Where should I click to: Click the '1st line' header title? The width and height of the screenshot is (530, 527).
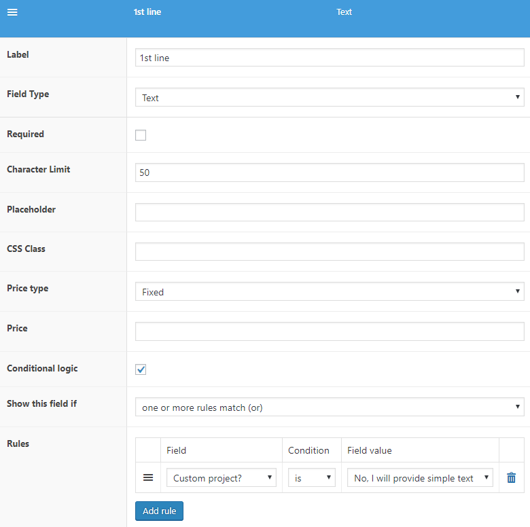(x=147, y=12)
